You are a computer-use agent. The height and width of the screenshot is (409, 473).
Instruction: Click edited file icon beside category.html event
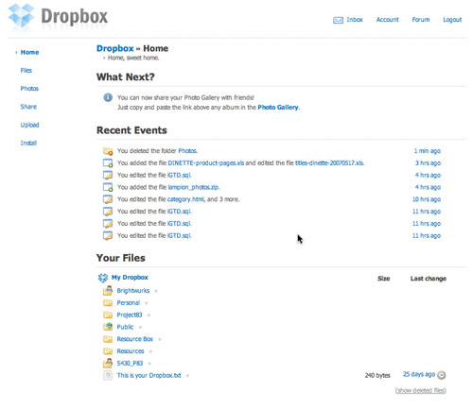pos(108,199)
